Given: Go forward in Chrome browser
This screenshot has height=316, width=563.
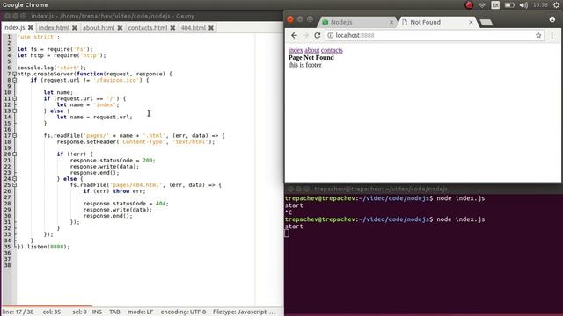Looking at the screenshot, I should point(306,35).
